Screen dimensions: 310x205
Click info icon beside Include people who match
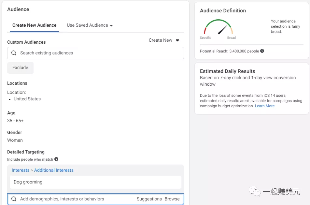click(x=56, y=159)
